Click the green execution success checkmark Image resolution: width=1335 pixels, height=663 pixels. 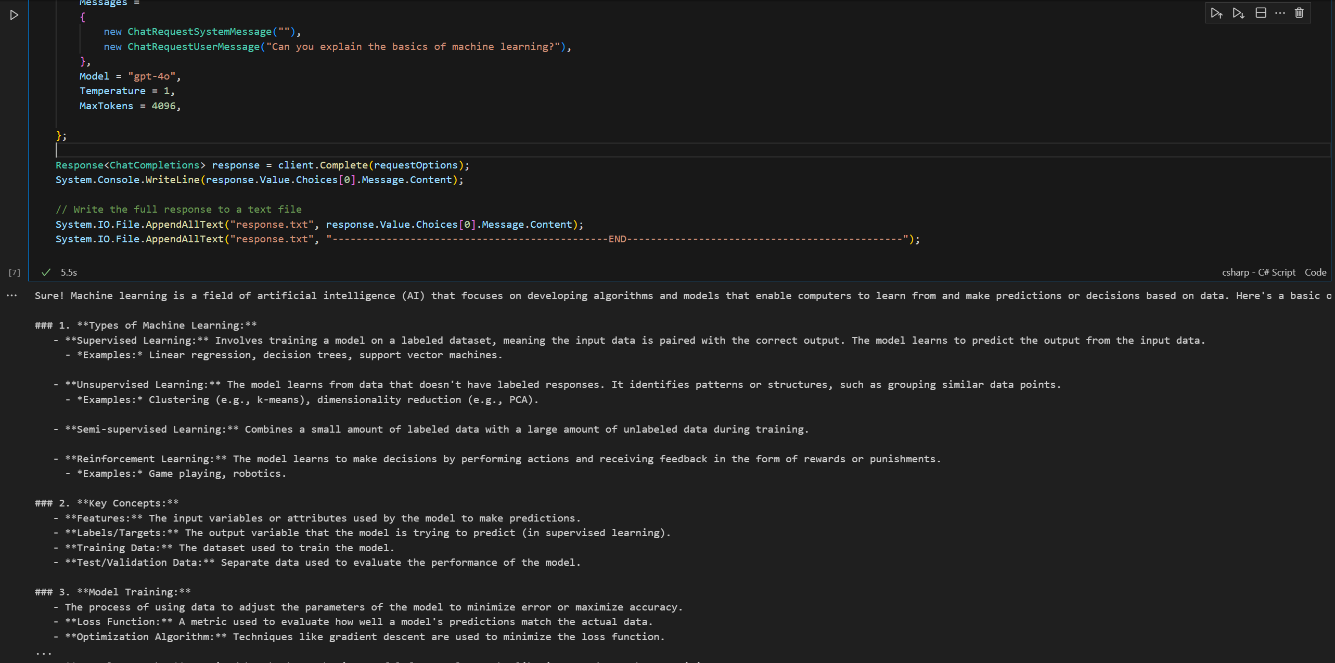point(46,272)
